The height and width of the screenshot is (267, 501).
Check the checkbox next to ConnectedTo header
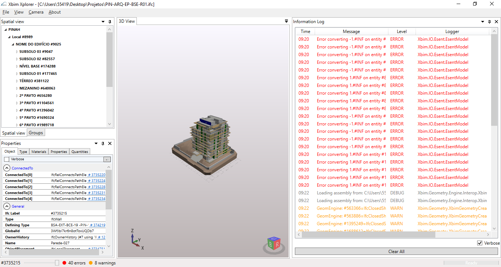click(6, 168)
